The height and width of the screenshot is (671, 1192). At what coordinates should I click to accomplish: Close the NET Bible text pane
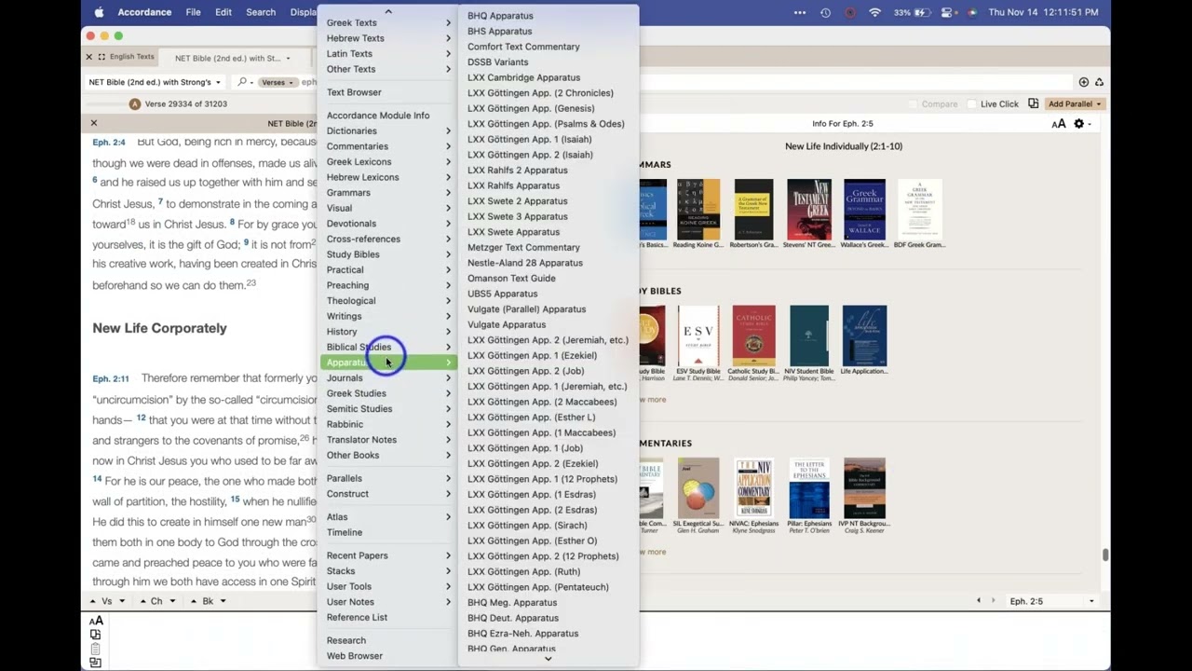coord(94,123)
